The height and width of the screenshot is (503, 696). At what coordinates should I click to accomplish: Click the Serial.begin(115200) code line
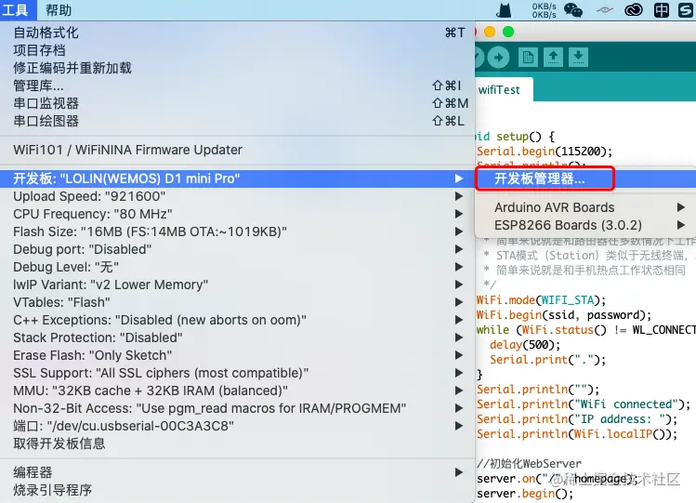click(545, 152)
